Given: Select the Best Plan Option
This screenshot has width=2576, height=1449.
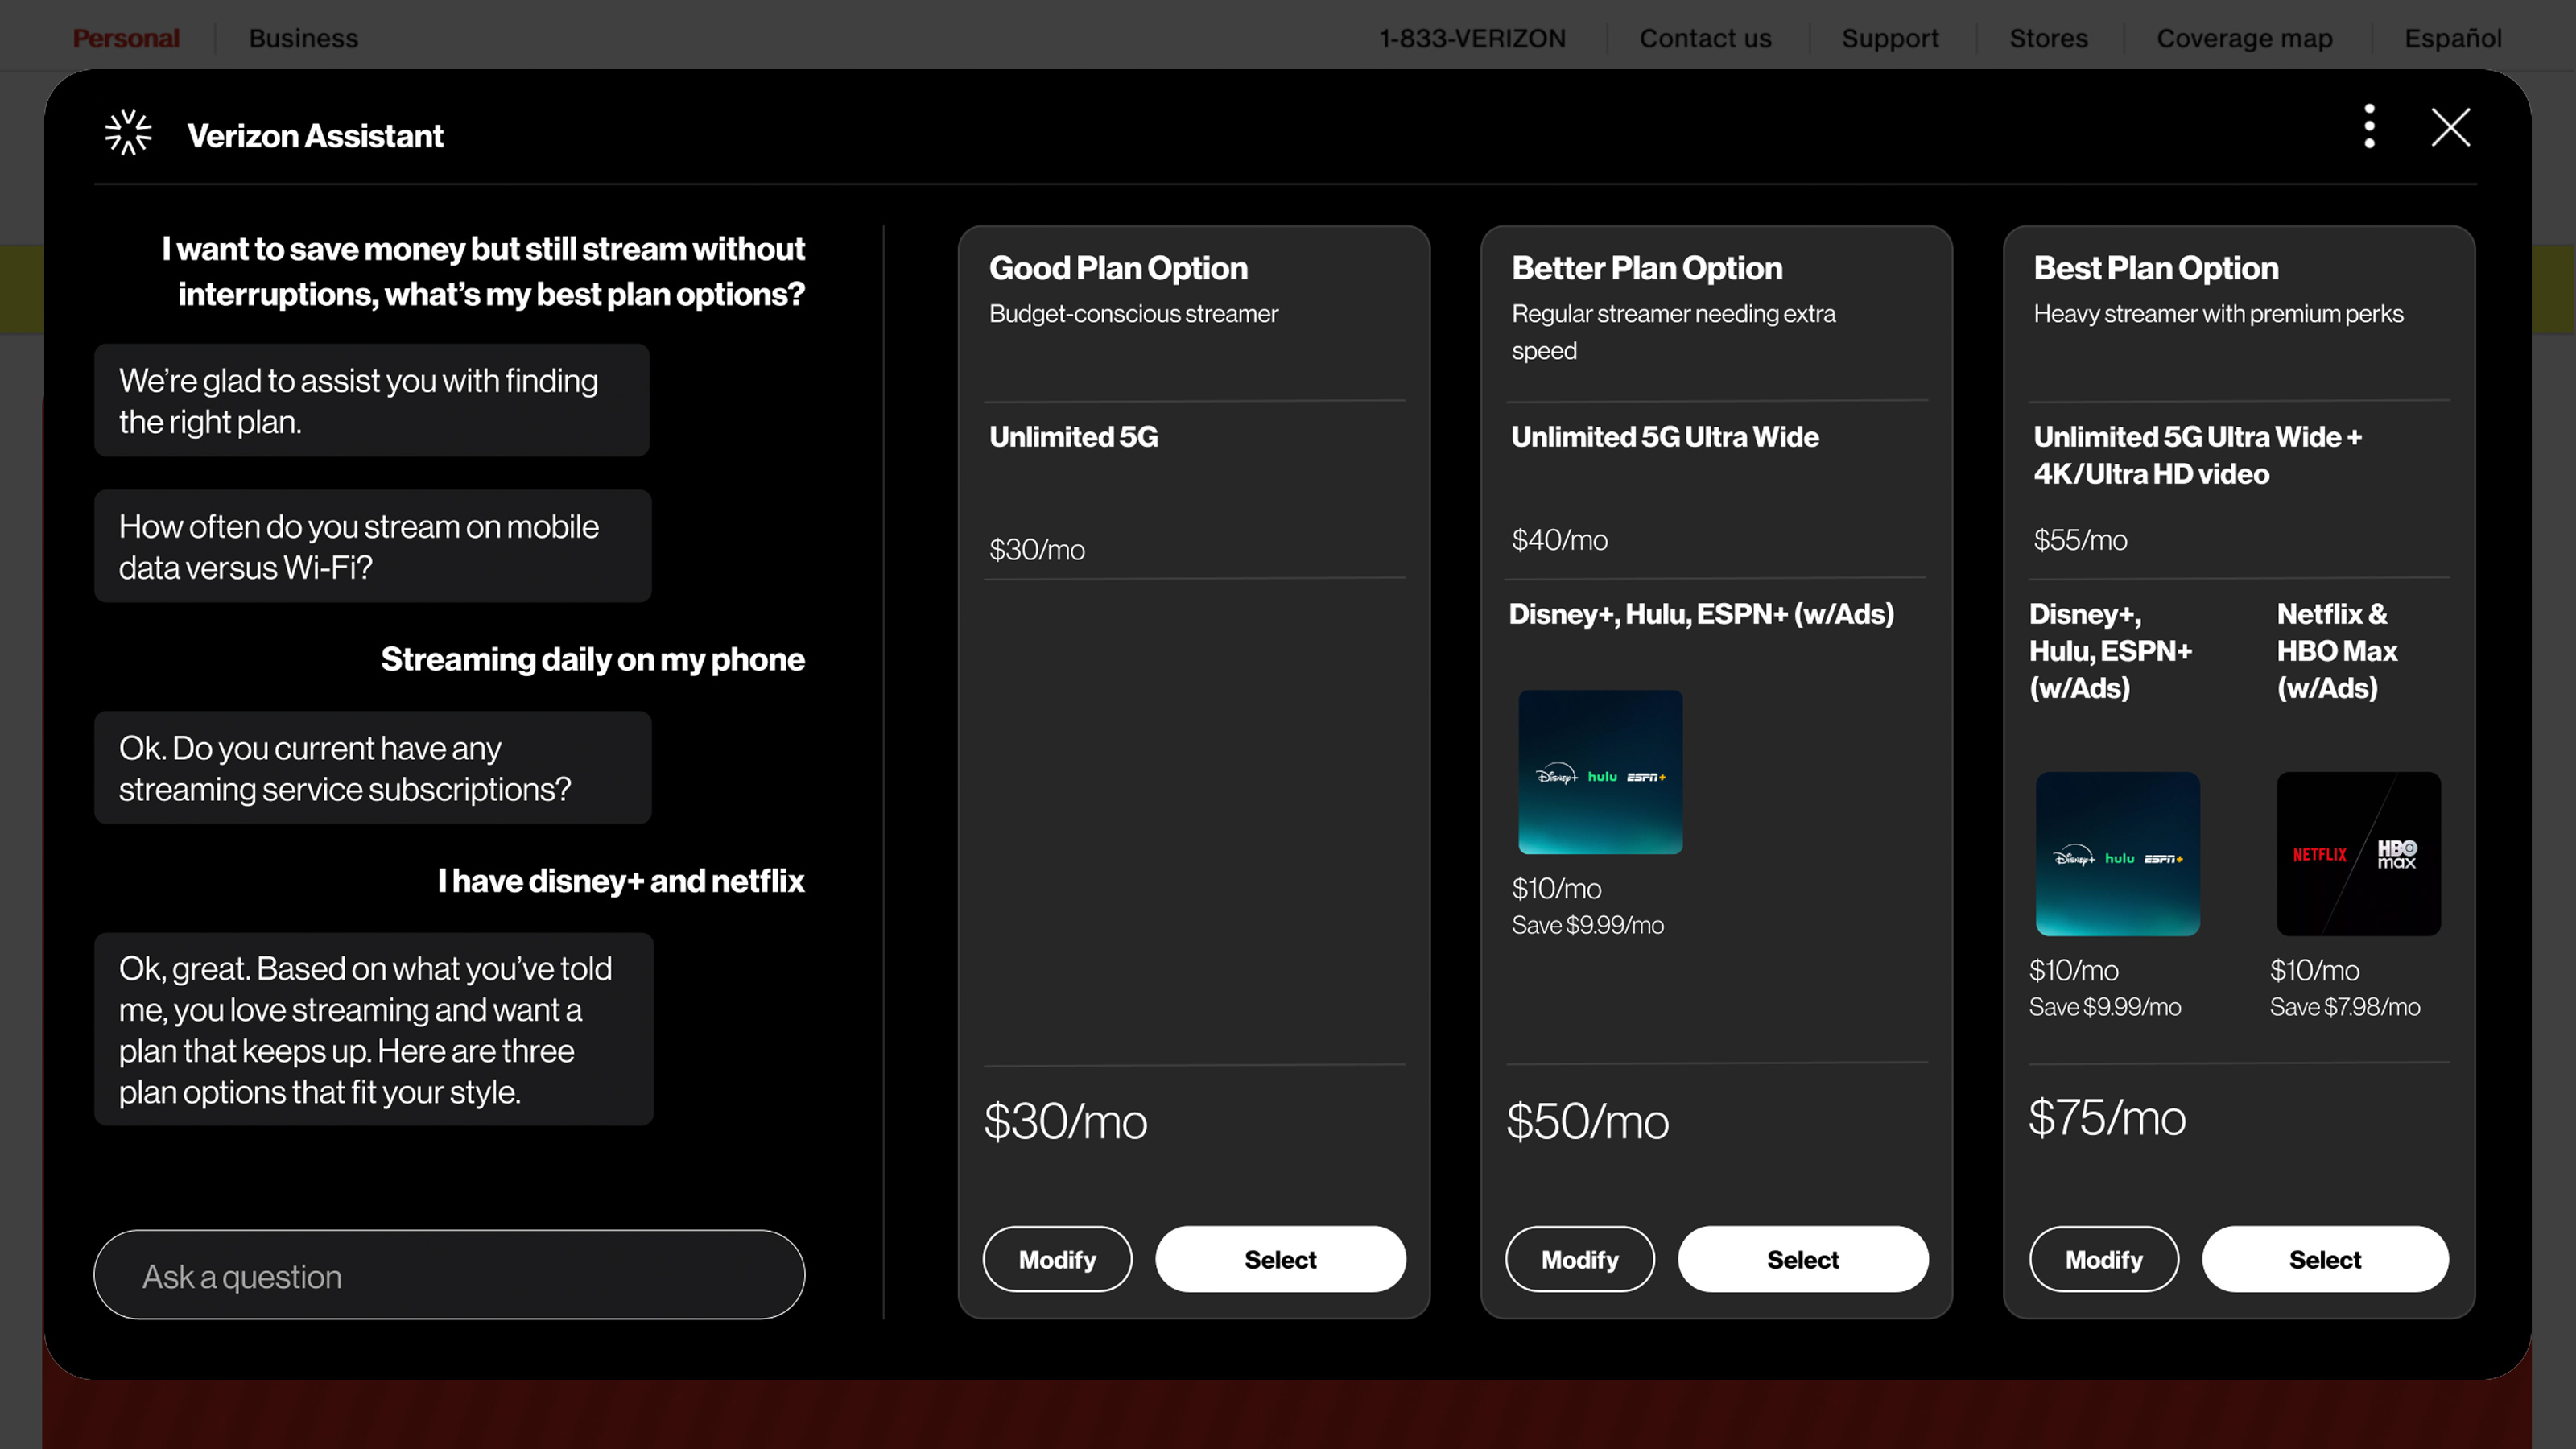Looking at the screenshot, I should pyautogui.click(x=2325, y=1259).
